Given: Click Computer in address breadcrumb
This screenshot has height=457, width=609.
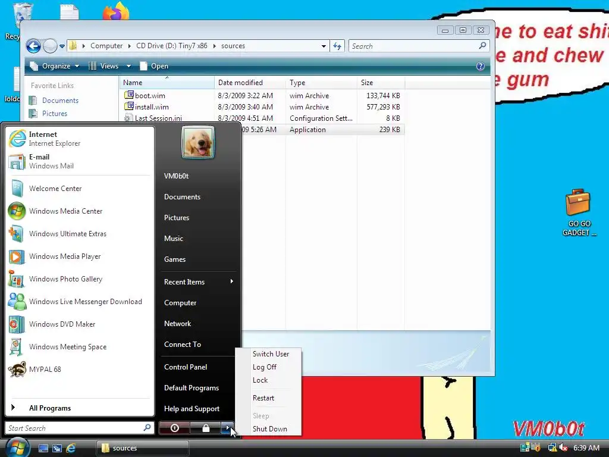Looking at the screenshot, I should 106,46.
